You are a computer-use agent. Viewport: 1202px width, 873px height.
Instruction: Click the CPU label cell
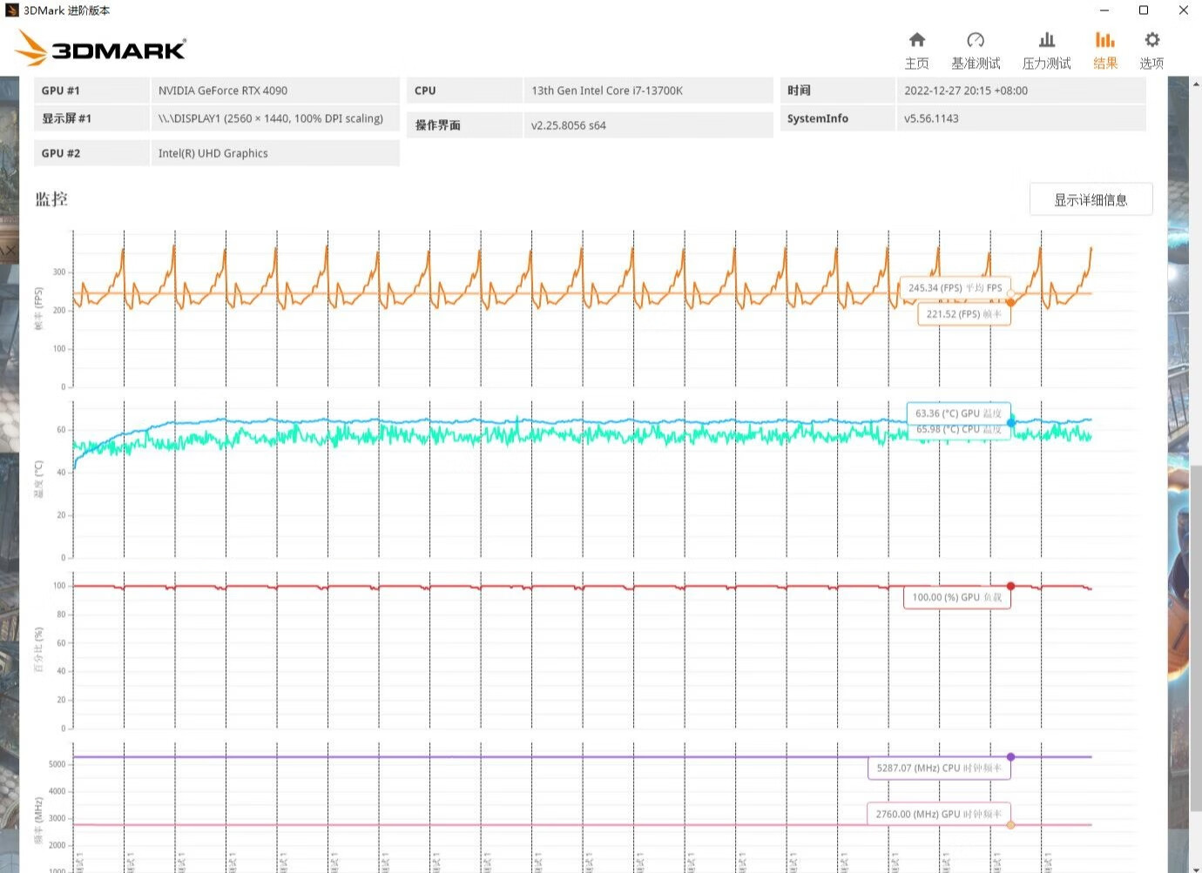pyautogui.click(x=464, y=91)
